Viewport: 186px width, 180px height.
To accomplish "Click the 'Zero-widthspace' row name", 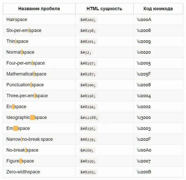I will [23, 172].
